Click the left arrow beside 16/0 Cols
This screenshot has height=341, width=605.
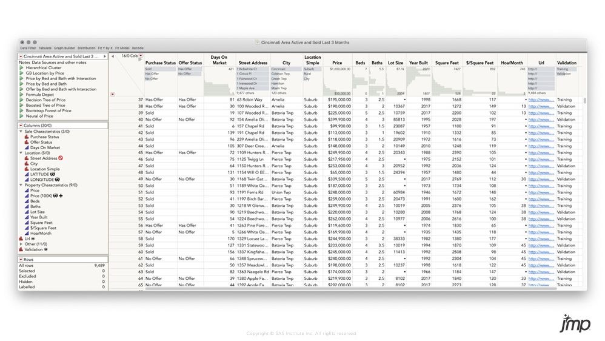point(113,56)
